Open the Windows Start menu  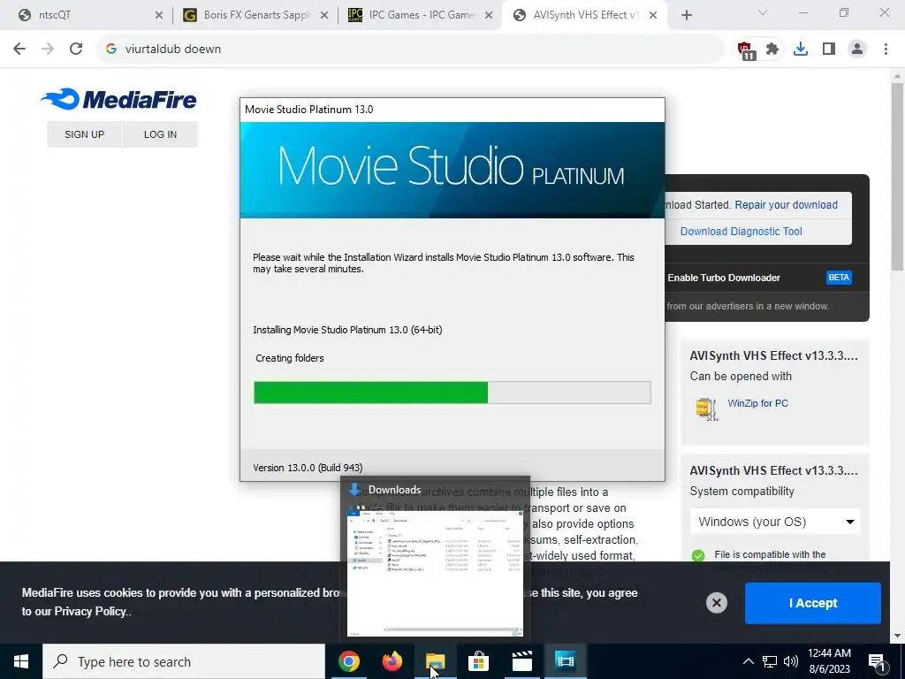pyautogui.click(x=21, y=661)
